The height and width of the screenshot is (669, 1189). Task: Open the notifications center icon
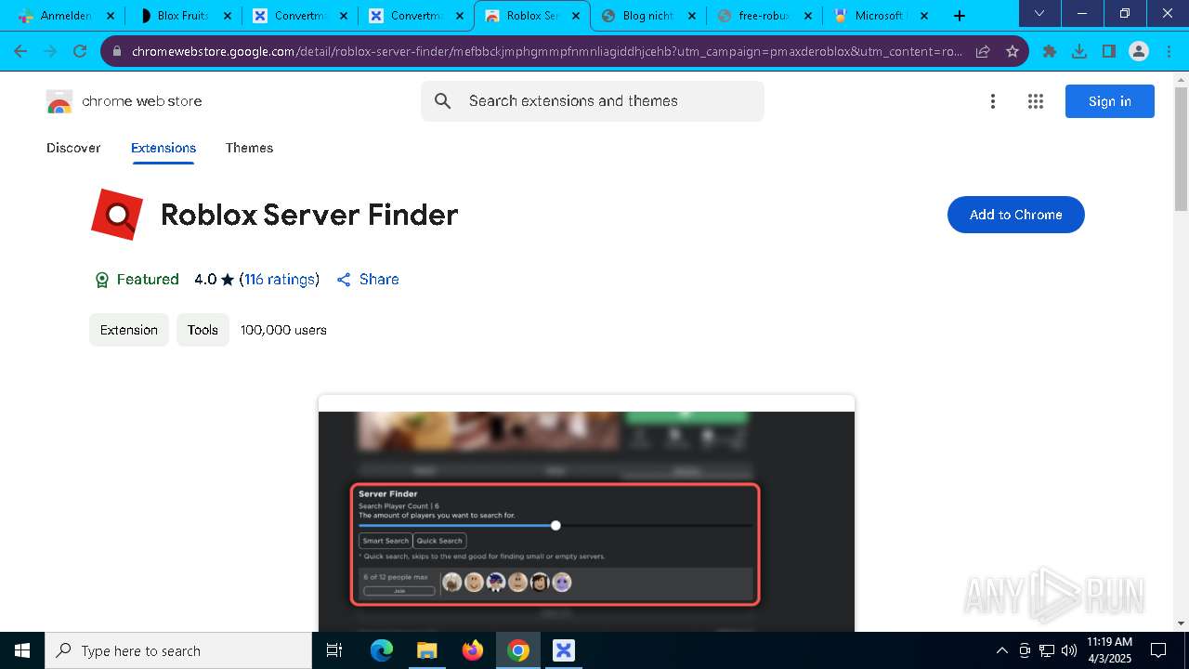click(x=1158, y=650)
